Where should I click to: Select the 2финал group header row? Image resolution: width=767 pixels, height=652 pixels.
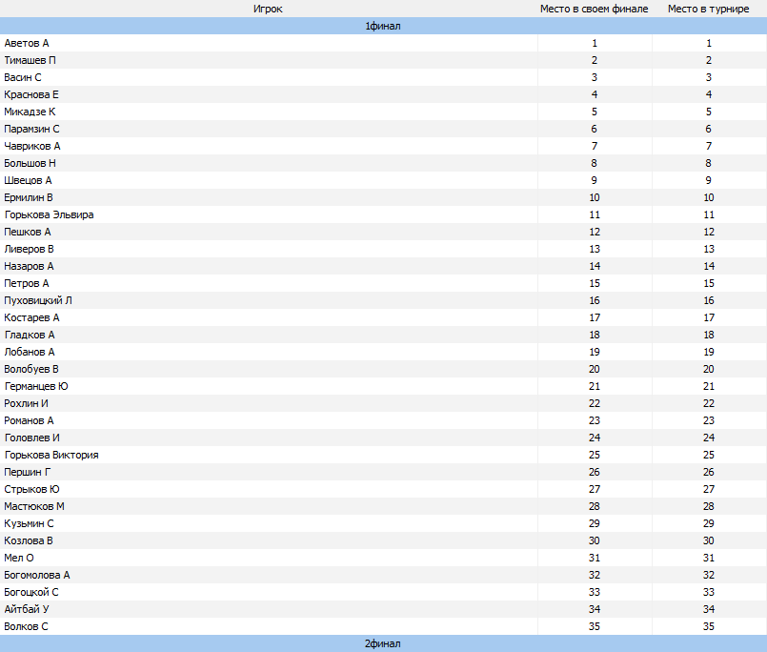[x=383, y=643]
